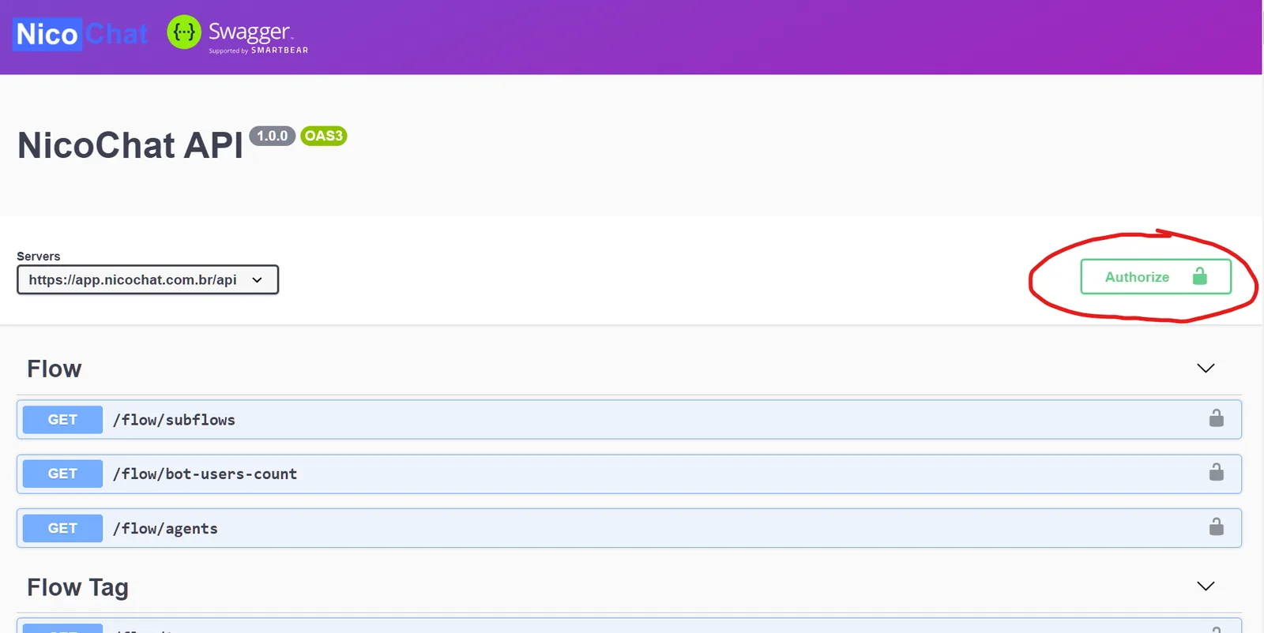
Task: Collapse the Flow Tag section chevron
Action: click(1206, 586)
